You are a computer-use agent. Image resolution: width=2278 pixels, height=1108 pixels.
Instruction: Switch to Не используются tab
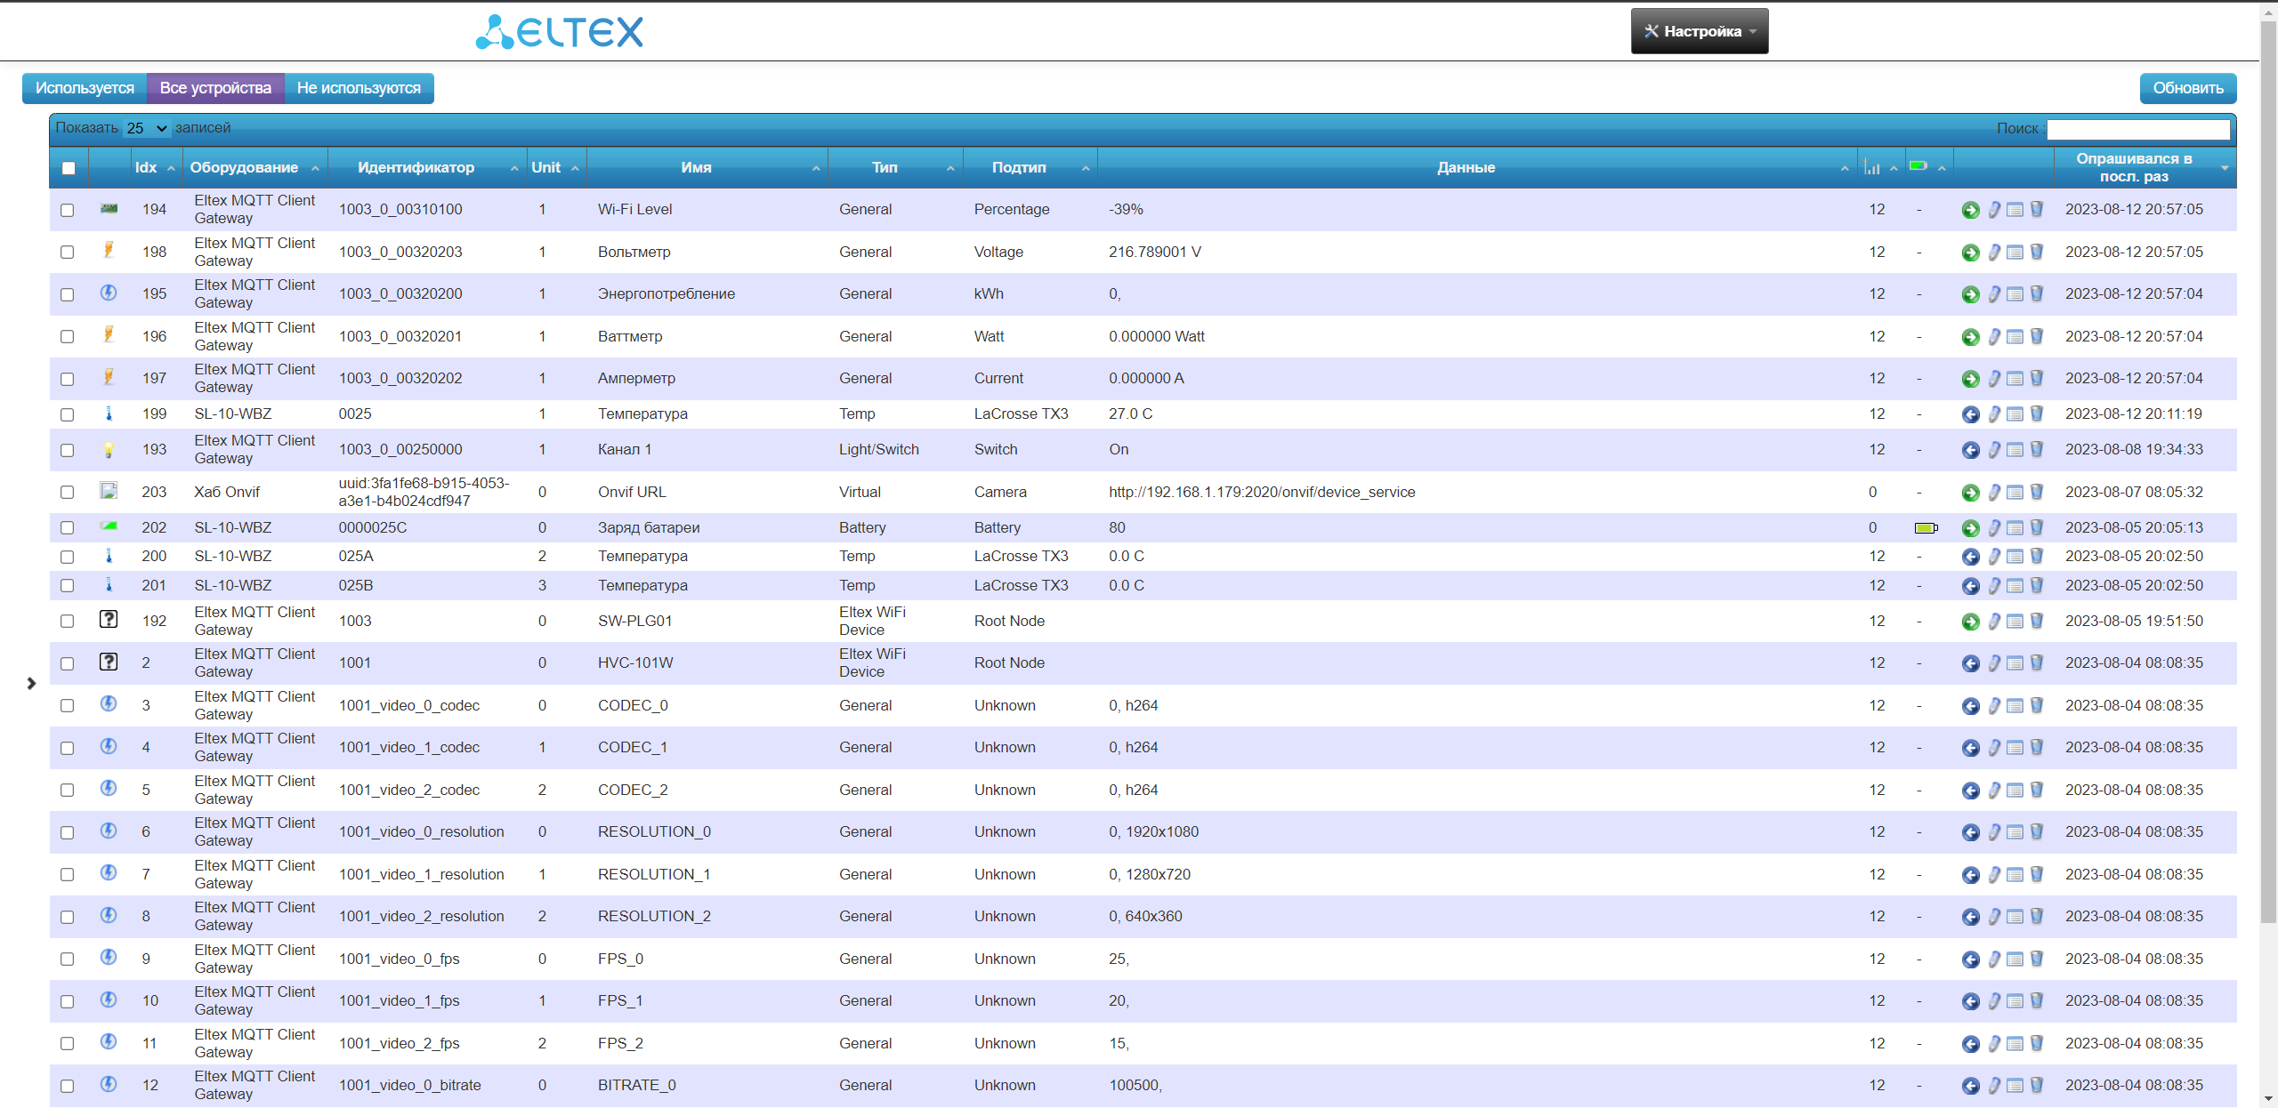coord(359,88)
